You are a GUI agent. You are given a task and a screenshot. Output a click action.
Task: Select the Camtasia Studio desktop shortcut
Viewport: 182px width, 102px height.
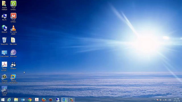(4, 79)
